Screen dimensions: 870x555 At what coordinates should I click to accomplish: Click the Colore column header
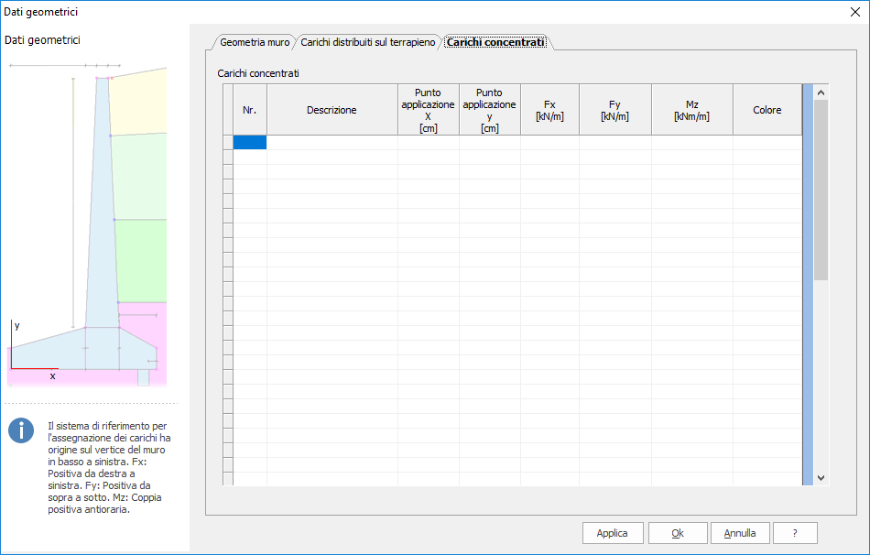(x=767, y=110)
